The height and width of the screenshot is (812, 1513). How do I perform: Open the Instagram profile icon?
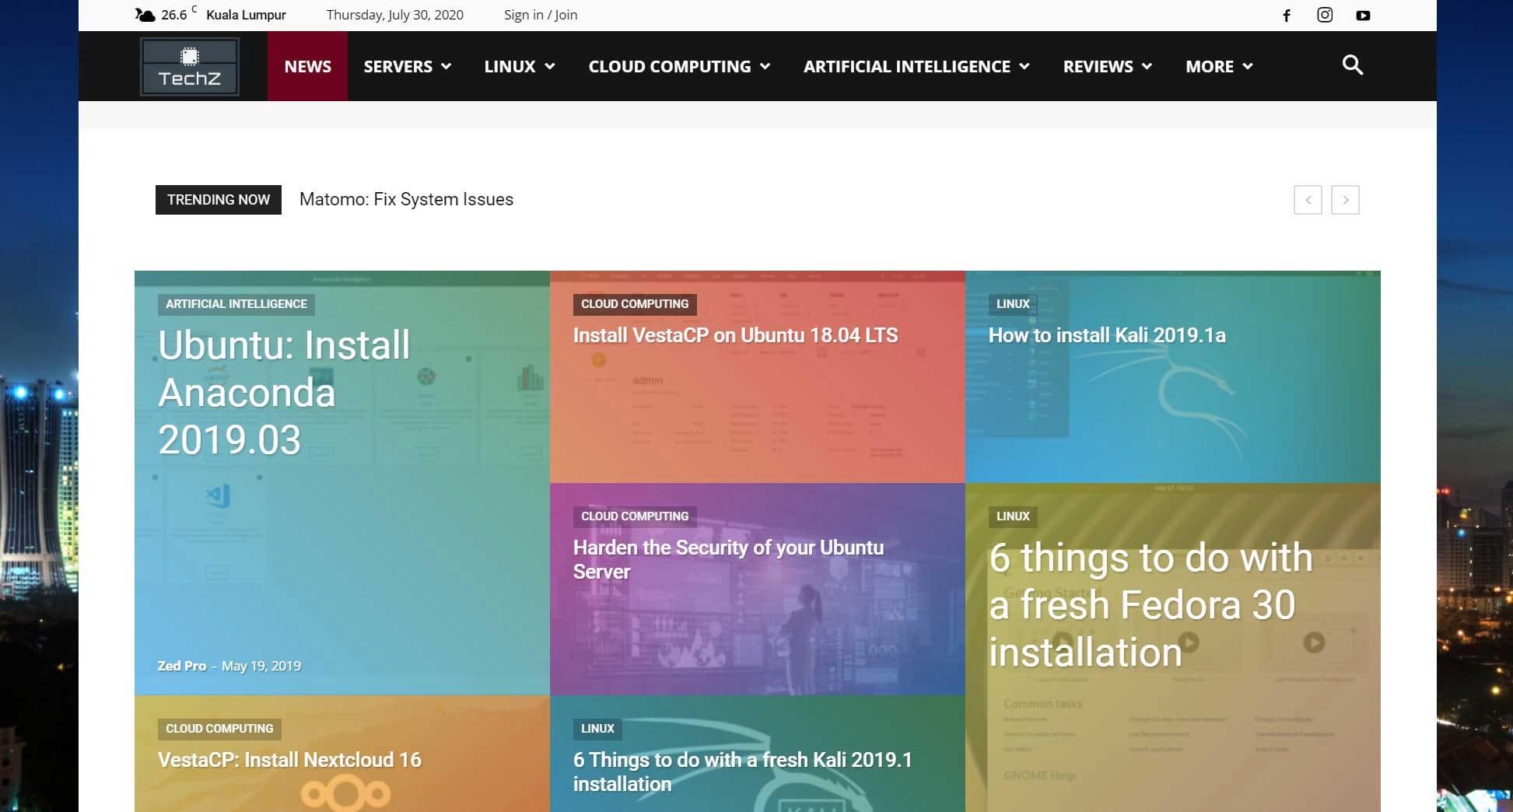1325,15
